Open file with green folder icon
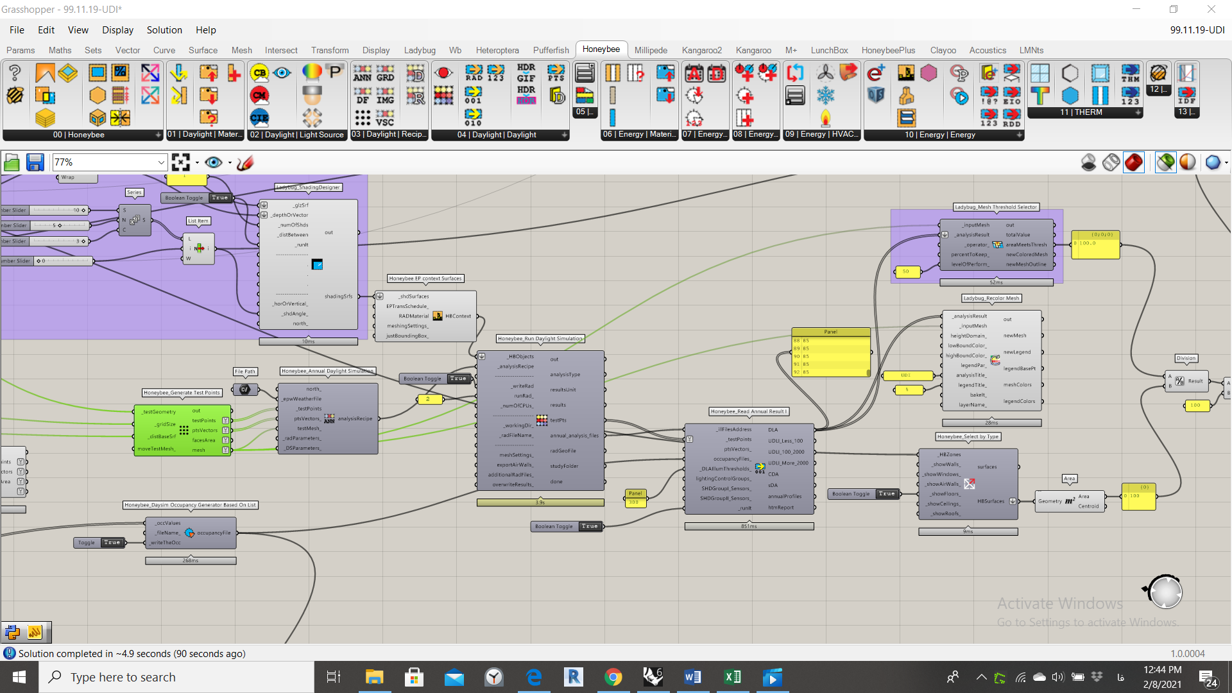The image size is (1232, 693). pyautogui.click(x=12, y=163)
